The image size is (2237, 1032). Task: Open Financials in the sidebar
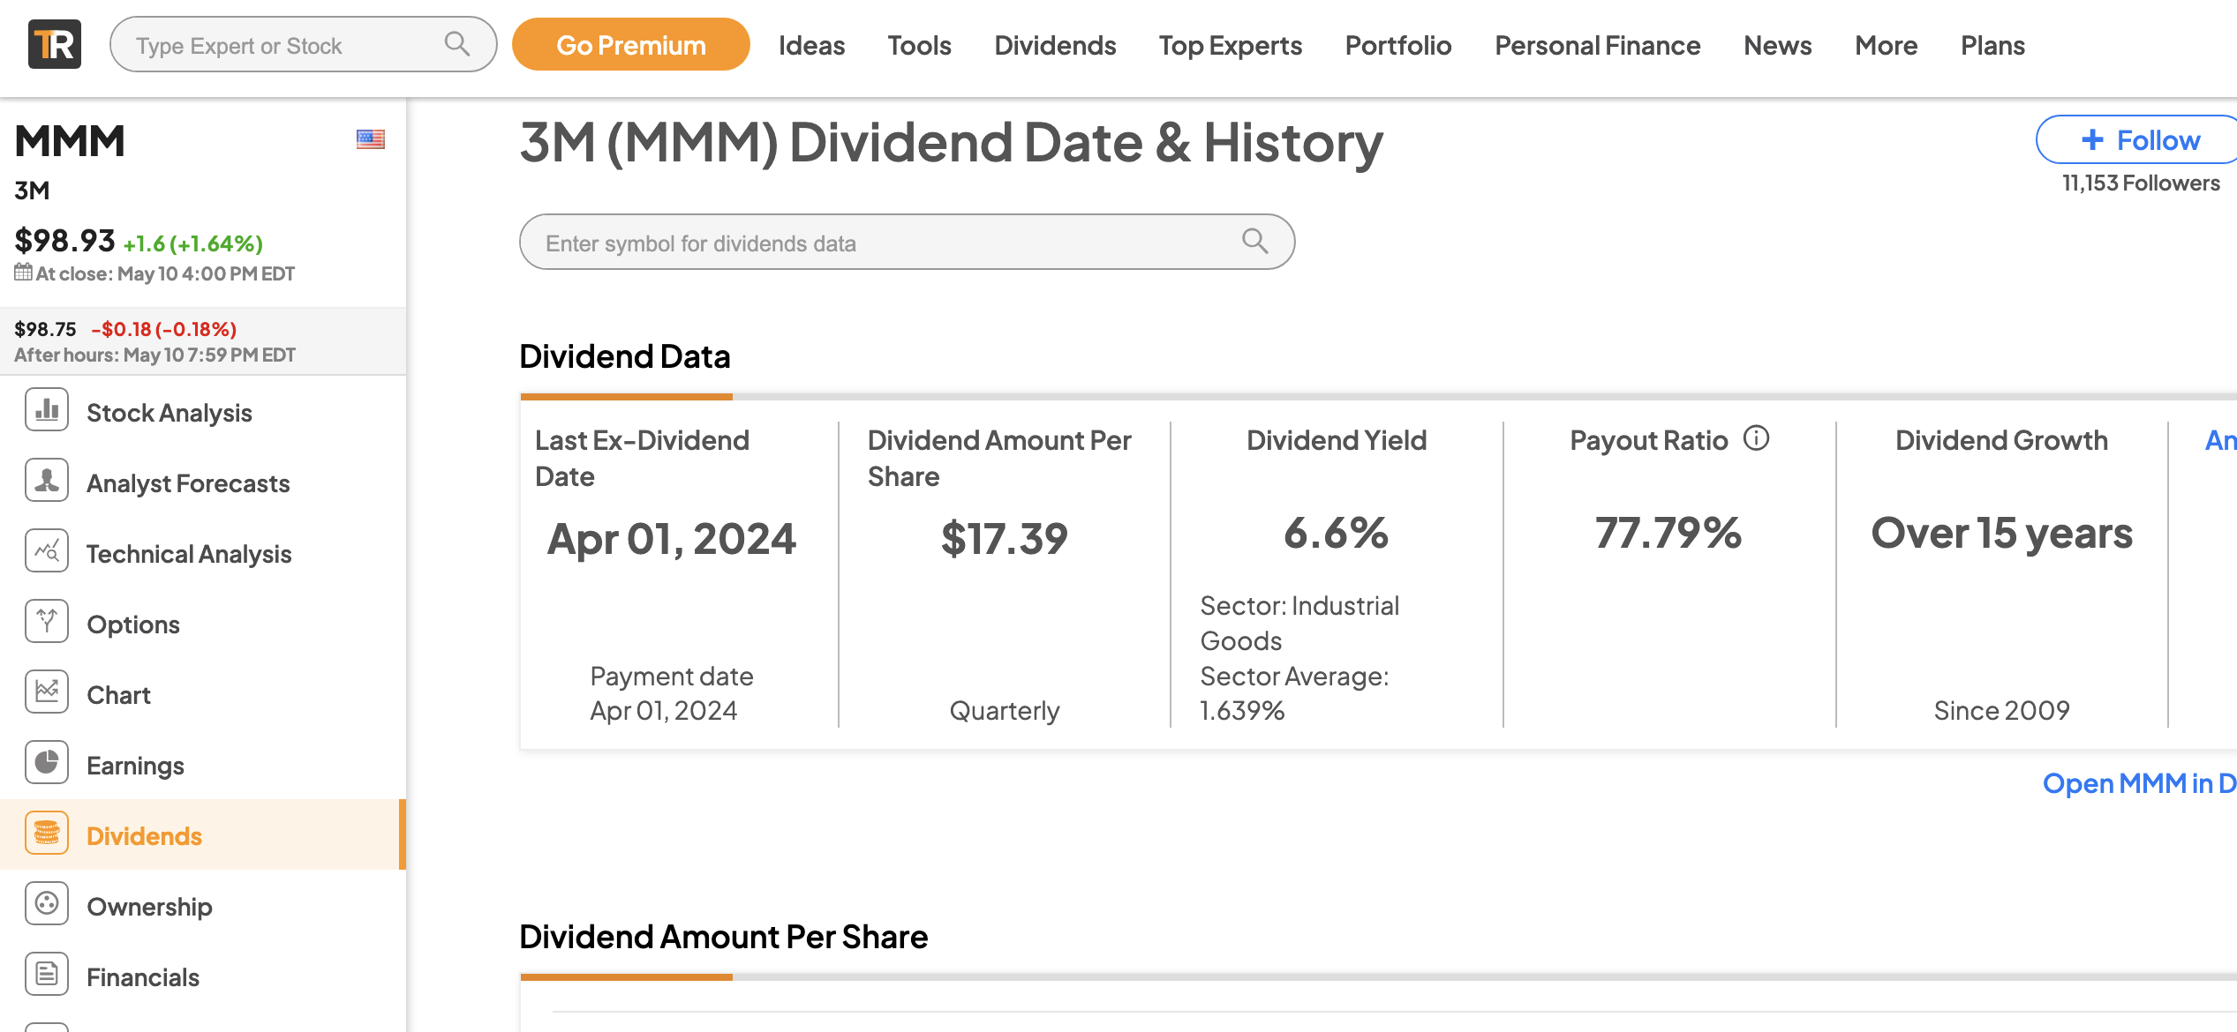click(203, 976)
